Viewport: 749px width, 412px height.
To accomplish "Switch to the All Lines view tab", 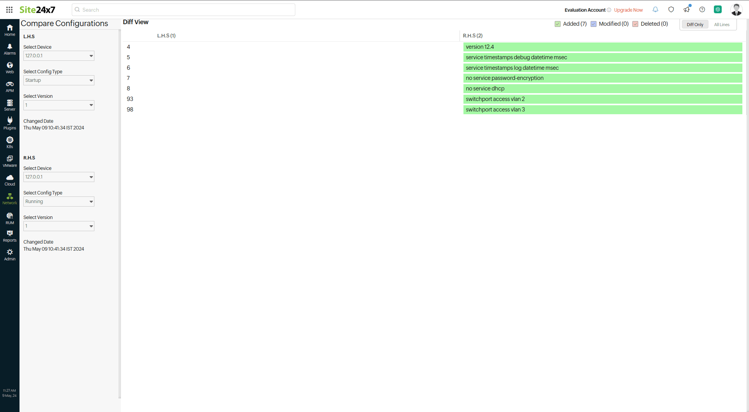I will (722, 25).
